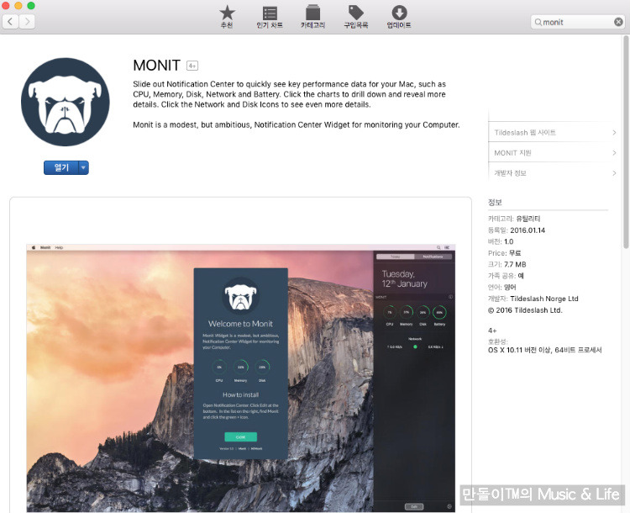Click the vertical scrollbar on the right

[x=626, y=141]
